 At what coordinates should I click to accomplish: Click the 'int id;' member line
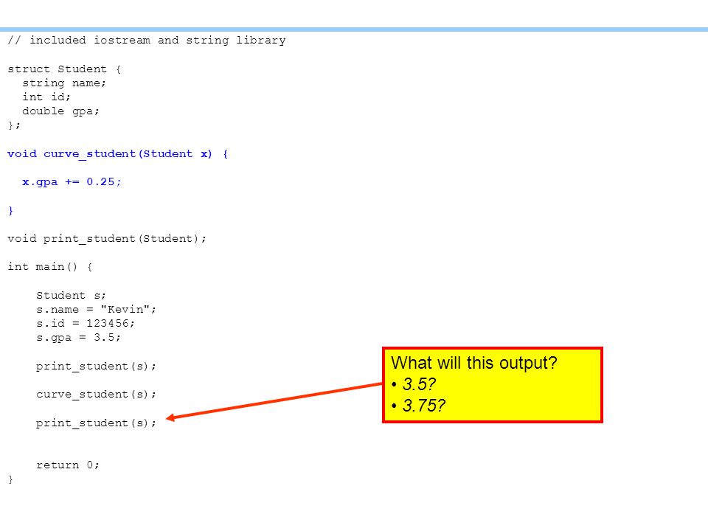click(46, 97)
